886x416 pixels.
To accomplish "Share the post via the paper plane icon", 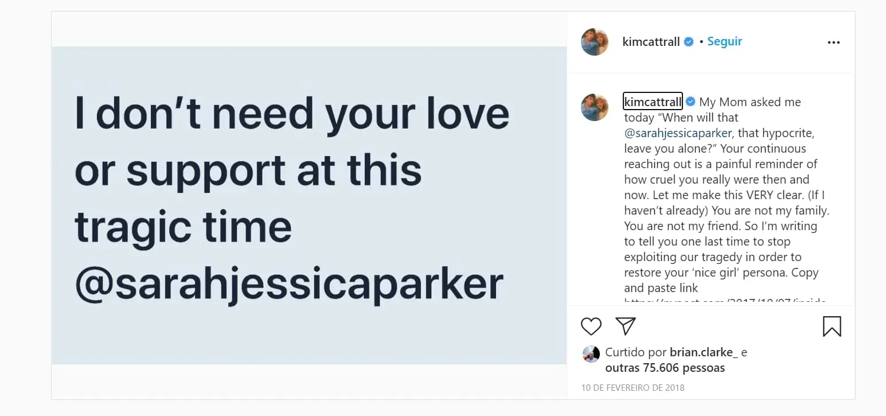I will (x=625, y=326).
